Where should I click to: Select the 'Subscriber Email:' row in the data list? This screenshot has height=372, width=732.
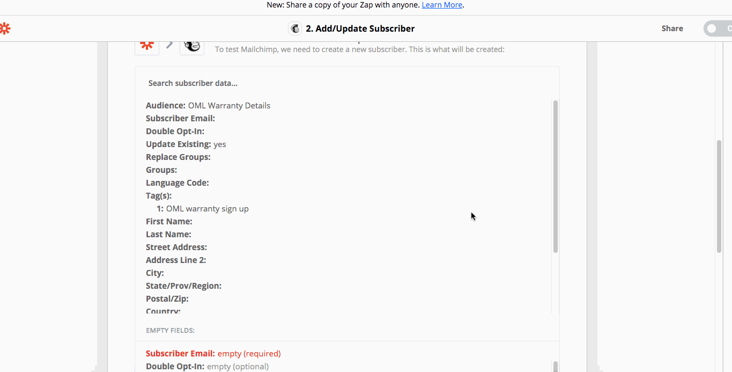[x=180, y=119]
